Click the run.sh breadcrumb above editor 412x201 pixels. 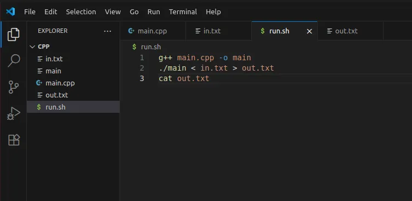click(x=151, y=47)
